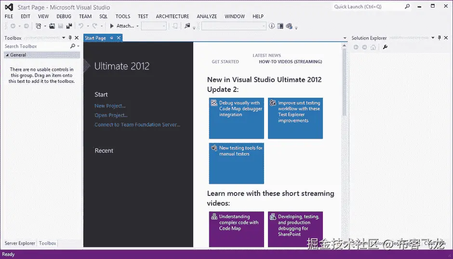Click the window layout icon beside the info icon

point(280,26)
